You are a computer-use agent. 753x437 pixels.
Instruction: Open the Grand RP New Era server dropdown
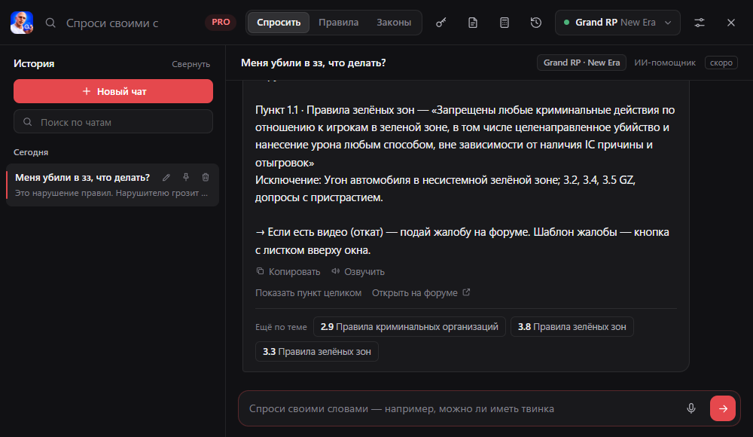tap(617, 23)
